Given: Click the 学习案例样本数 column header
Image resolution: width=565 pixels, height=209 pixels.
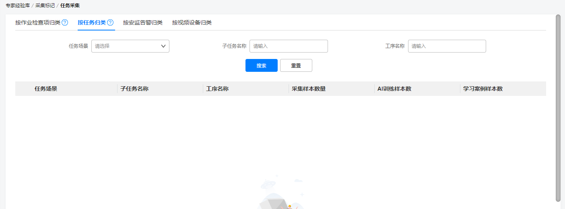Looking at the screenshot, I should 483,89.
